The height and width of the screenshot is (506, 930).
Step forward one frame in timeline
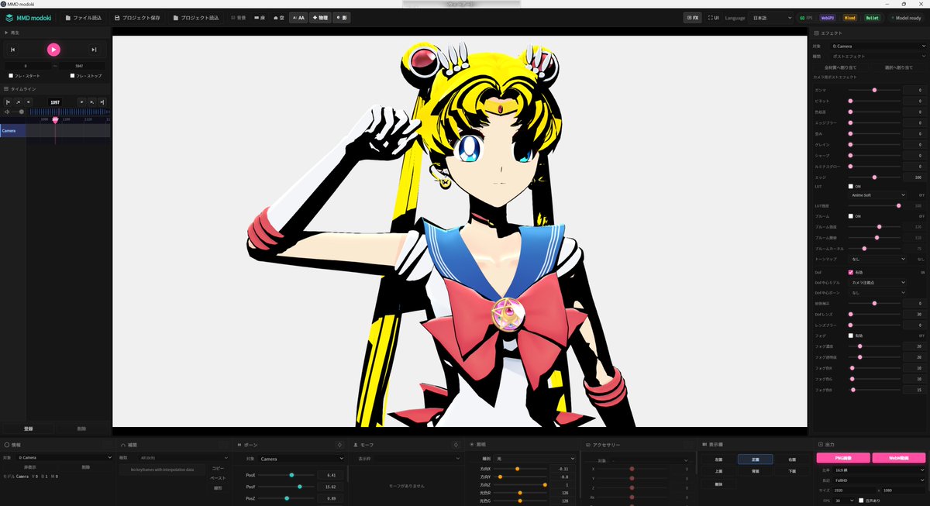pos(81,102)
